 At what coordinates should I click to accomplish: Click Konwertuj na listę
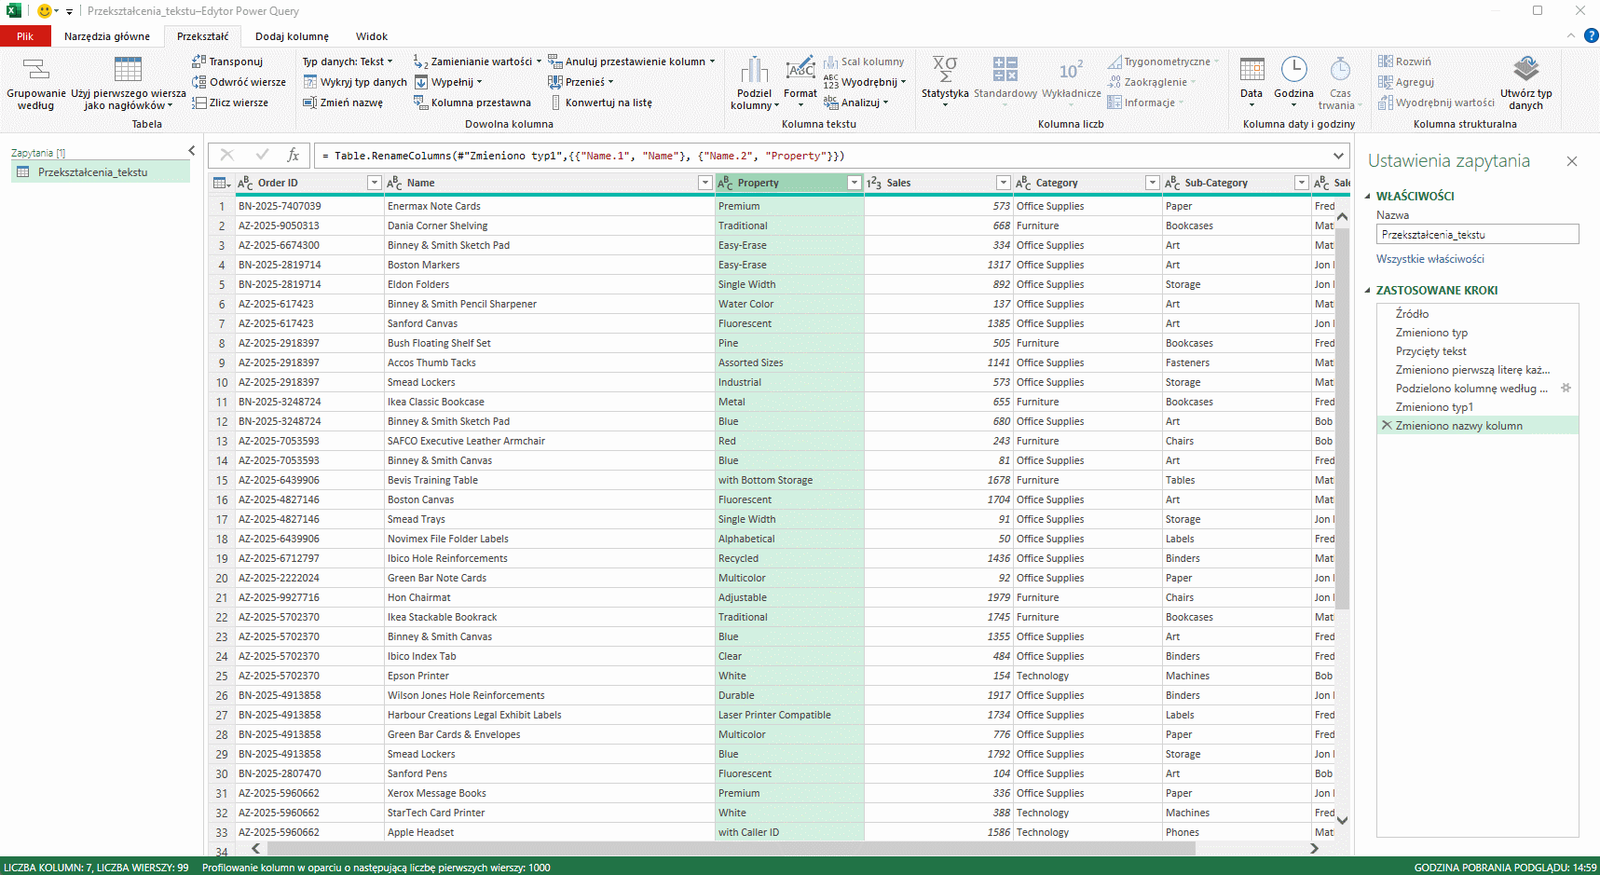[x=600, y=103]
